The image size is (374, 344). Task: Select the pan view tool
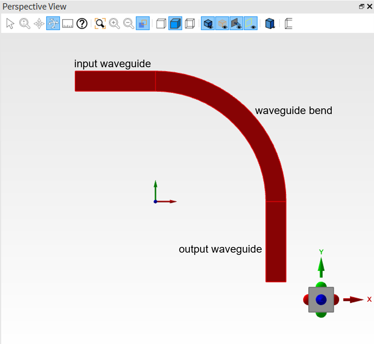tap(39, 24)
